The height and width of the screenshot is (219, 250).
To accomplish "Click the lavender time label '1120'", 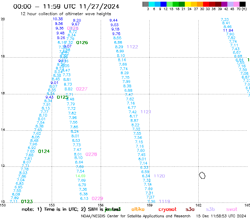I will pyautogui.click(x=159, y=176).
